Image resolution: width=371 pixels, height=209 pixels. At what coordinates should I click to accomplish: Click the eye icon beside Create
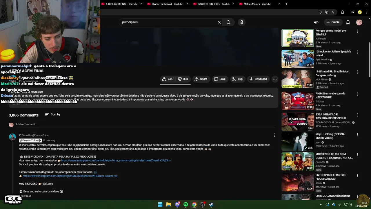(316, 22)
